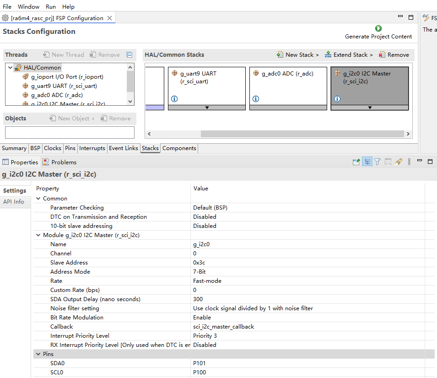Open the Window menu
437x378 pixels.
28,7
